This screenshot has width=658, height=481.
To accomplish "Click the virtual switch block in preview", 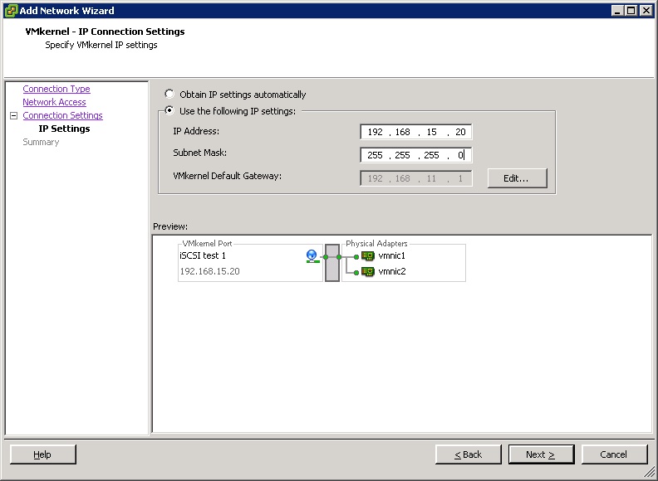I will [x=332, y=263].
